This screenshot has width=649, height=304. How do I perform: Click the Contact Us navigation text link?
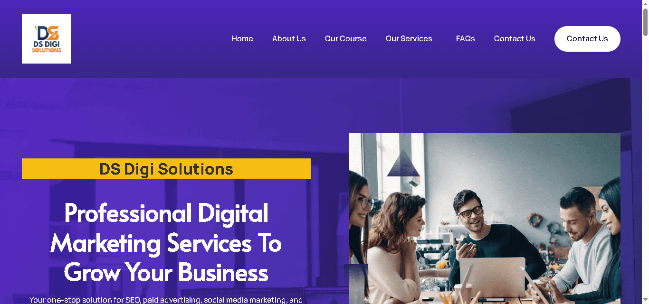click(x=515, y=39)
